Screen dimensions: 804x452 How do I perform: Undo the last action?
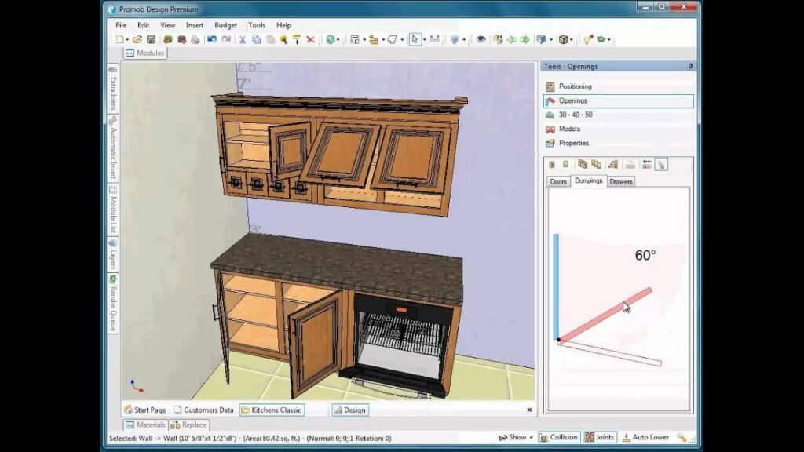click(x=212, y=39)
